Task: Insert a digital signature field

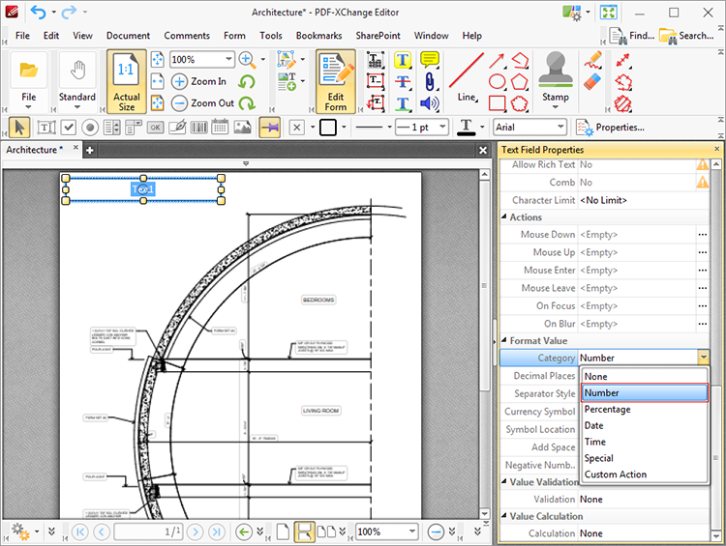Action: [177, 127]
